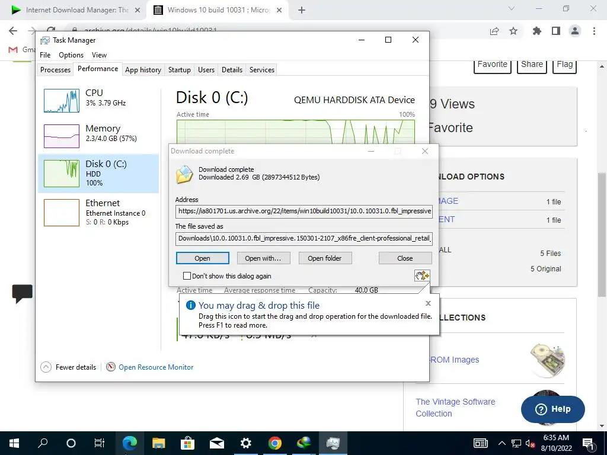
Task: Open the Services tab
Action: [261, 70]
